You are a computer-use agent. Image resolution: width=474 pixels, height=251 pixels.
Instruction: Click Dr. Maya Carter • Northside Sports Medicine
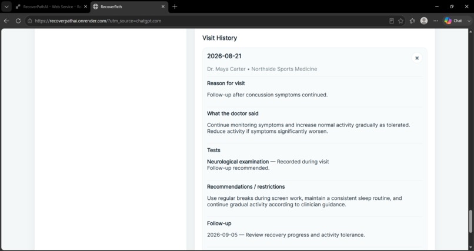coord(262,69)
